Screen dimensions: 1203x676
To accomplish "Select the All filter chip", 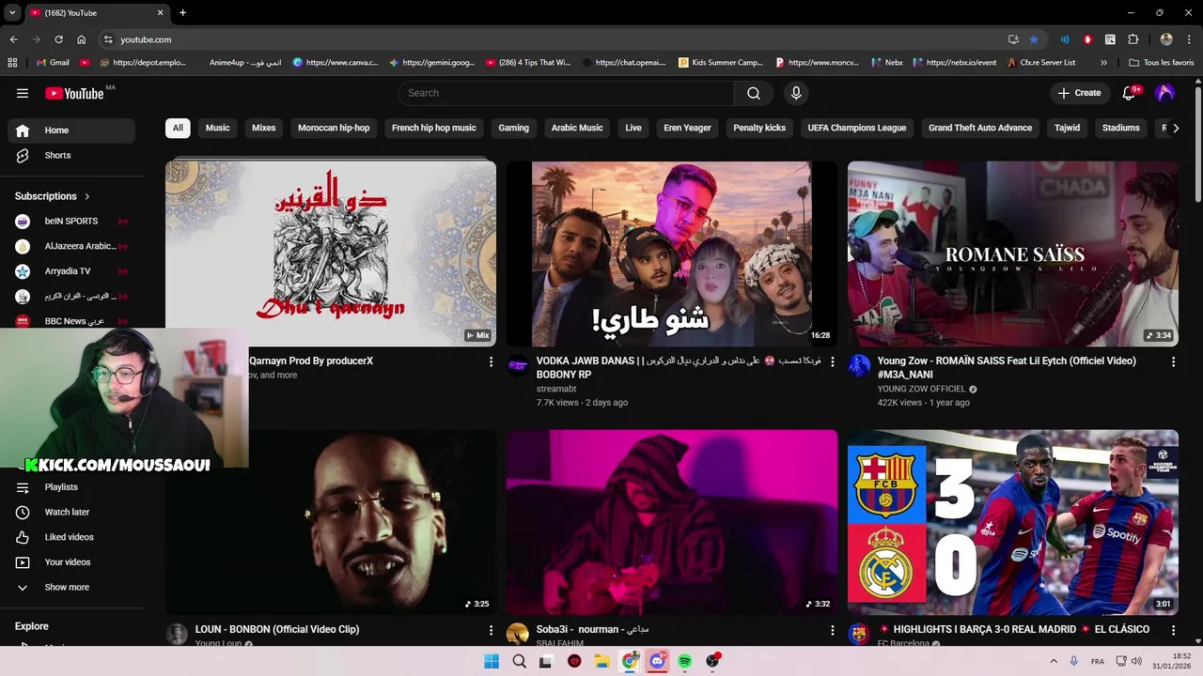I will [178, 128].
